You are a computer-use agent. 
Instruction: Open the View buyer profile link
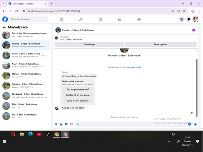coord(134,67)
